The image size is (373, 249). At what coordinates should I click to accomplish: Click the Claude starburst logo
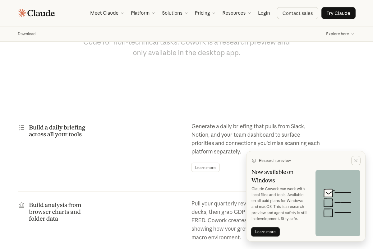21,13
